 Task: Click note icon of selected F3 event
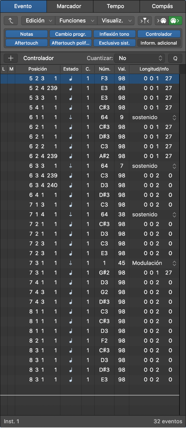coord(71,78)
